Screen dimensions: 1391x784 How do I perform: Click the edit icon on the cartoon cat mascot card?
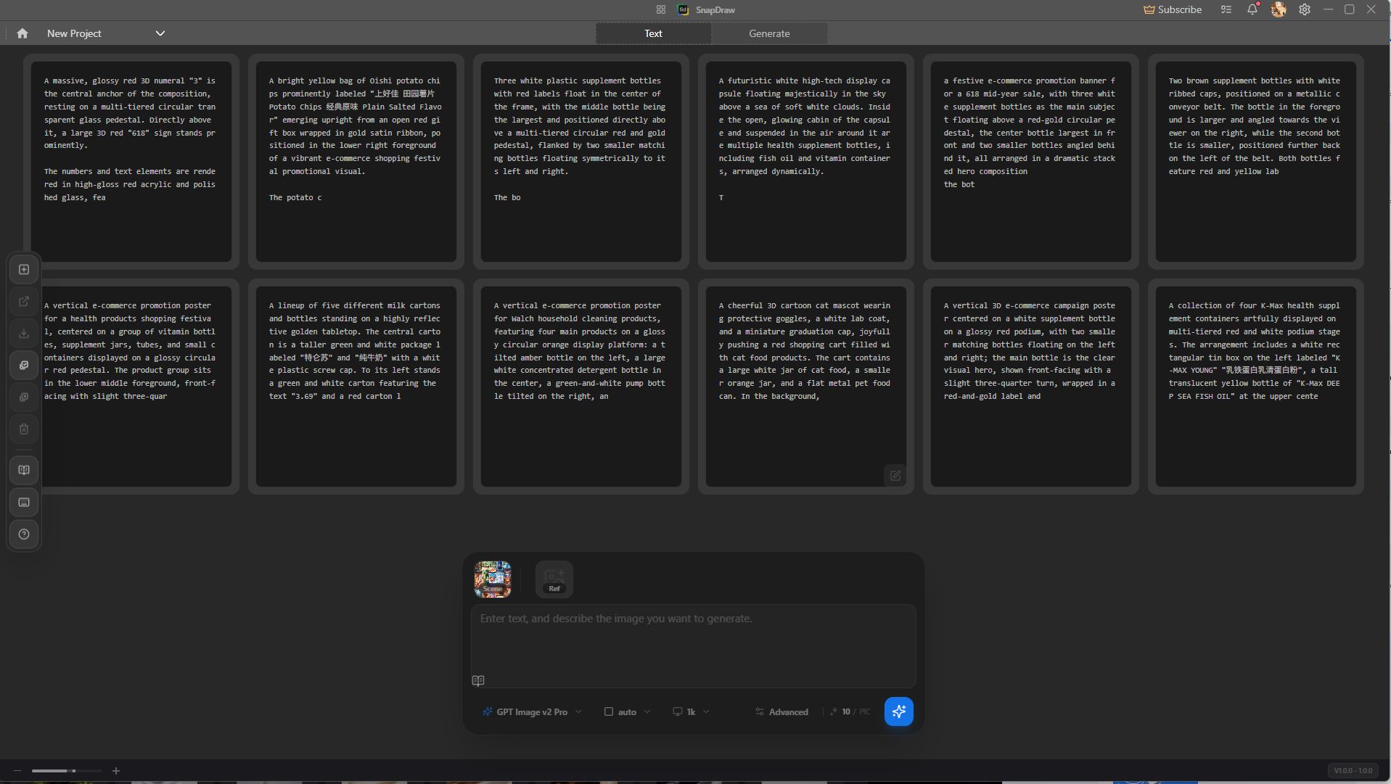tap(895, 476)
